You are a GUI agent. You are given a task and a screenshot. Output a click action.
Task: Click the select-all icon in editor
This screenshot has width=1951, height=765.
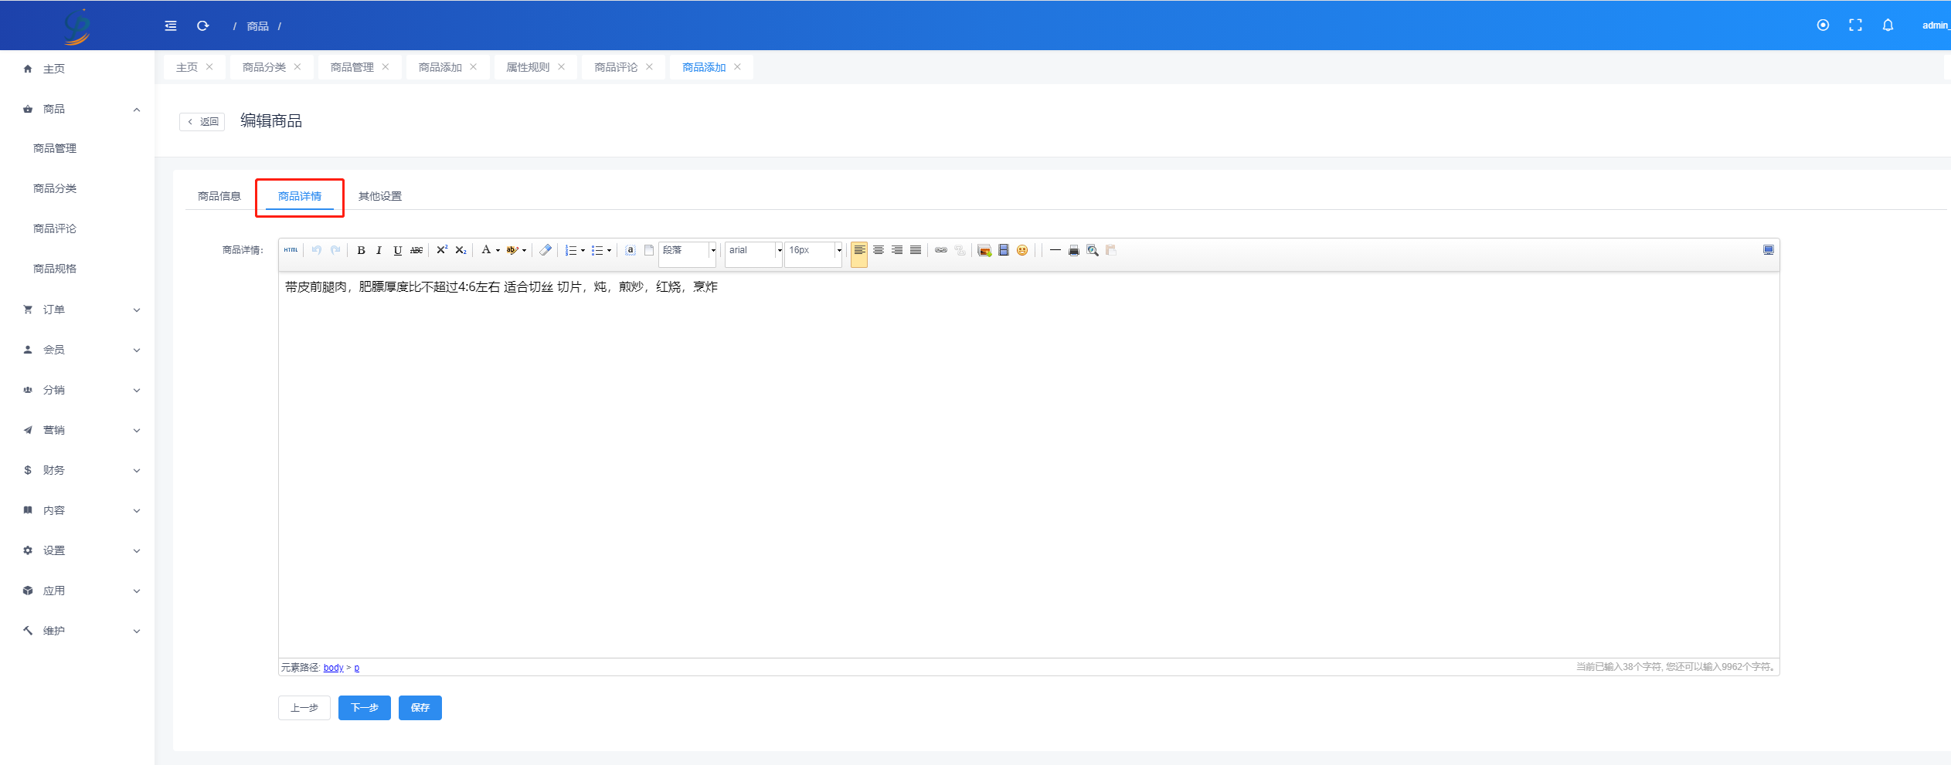pyautogui.click(x=631, y=250)
